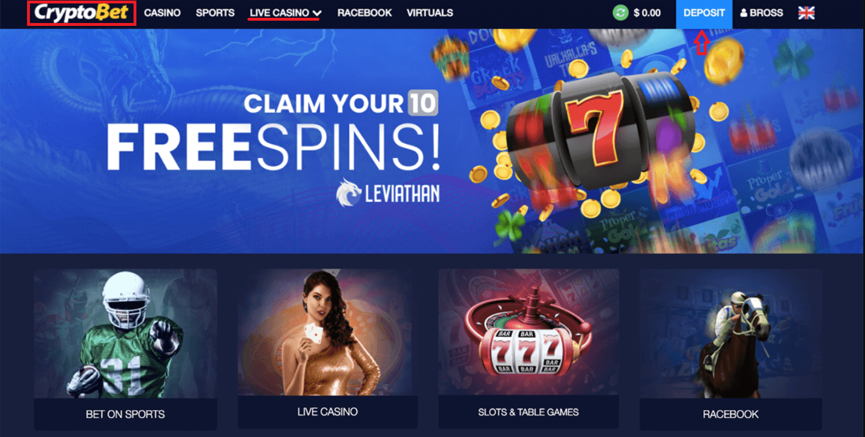This screenshot has height=437, width=865.
Task: View the $ 0.00 account balance
Action: coord(647,13)
